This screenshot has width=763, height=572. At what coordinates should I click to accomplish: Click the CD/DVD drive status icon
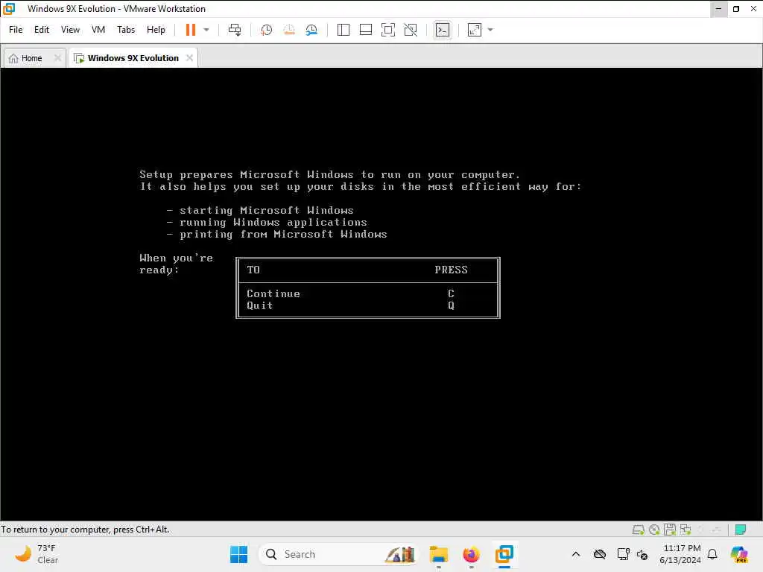pyautogui.click(x=654, y=530)
